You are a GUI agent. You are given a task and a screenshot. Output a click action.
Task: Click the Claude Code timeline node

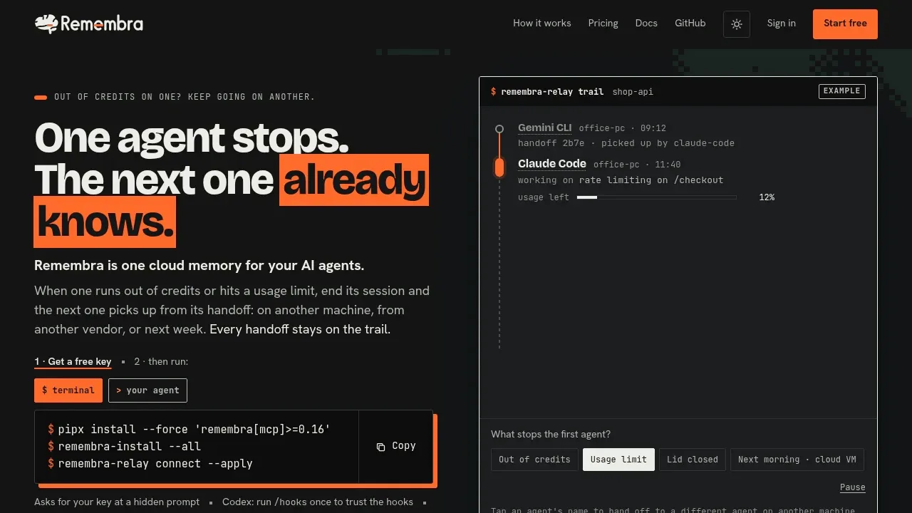click(x=499, y=167)
